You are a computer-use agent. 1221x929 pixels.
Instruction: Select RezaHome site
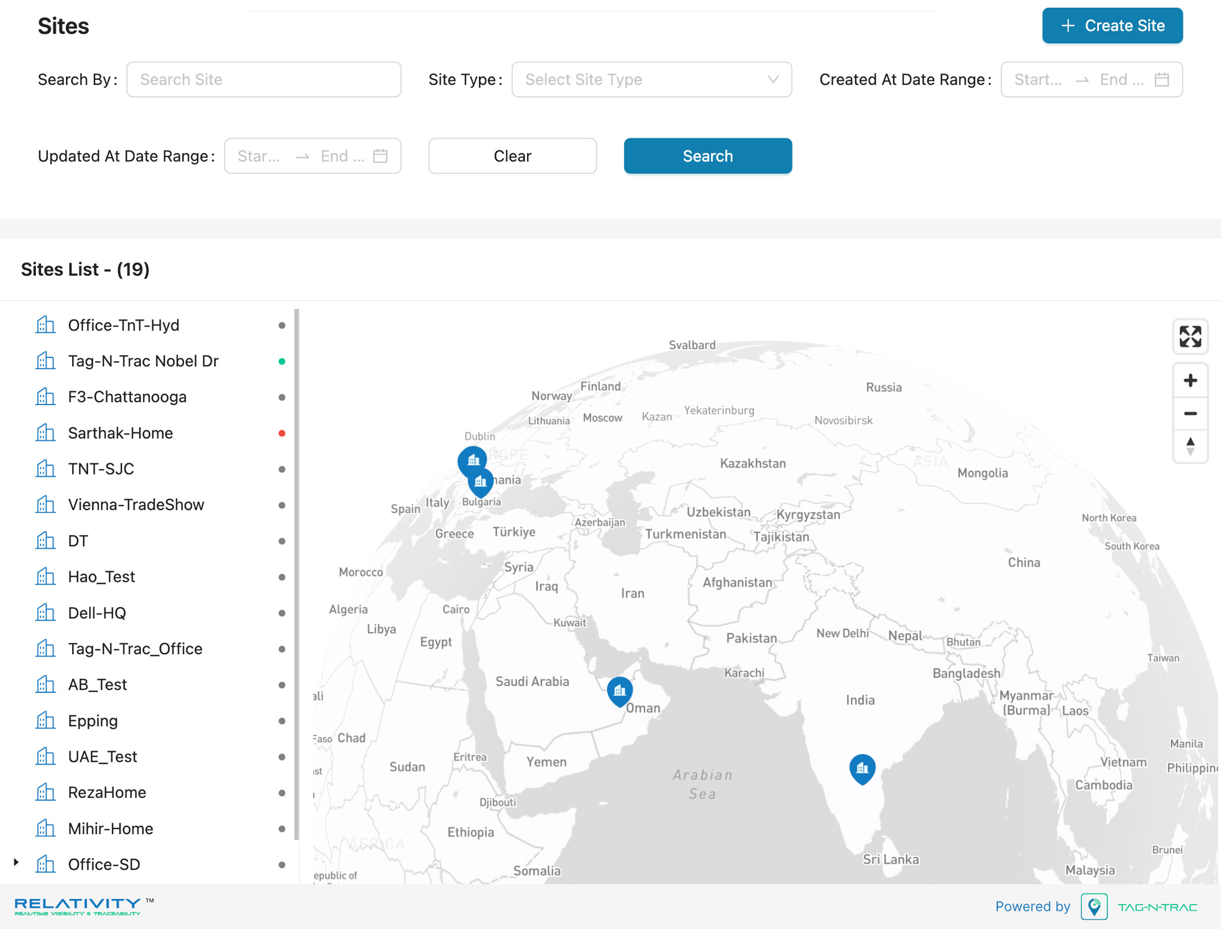107,793
